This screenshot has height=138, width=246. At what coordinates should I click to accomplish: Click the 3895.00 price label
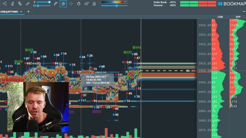pos(204,92)
